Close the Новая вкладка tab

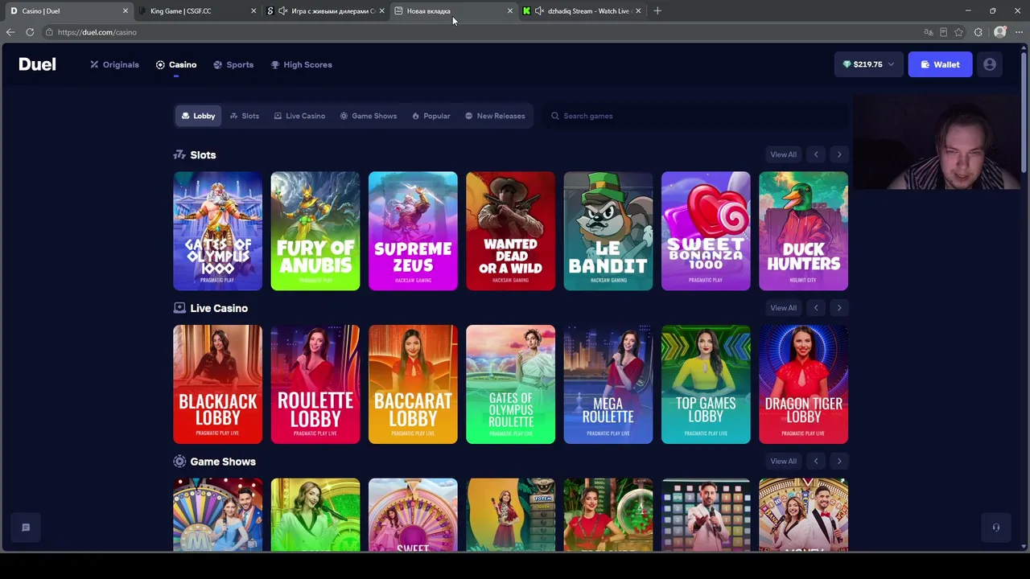pyautogui.click(x=509, y=11)
